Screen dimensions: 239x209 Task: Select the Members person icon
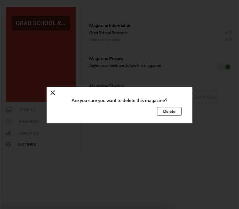9,122
